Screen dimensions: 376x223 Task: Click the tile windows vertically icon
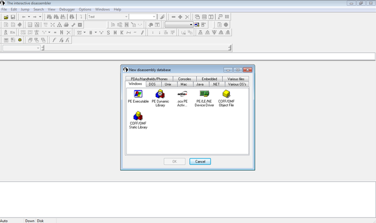[211, 17]
